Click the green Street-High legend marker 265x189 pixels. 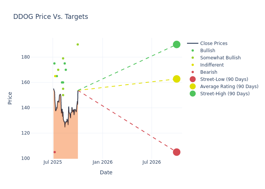[x=193, y=94]
